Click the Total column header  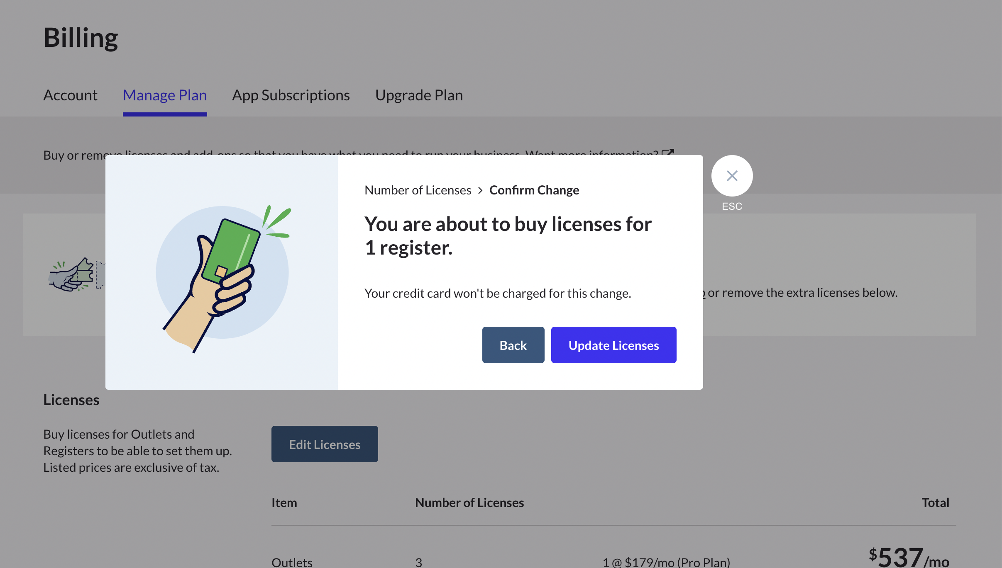pos(935,502)
